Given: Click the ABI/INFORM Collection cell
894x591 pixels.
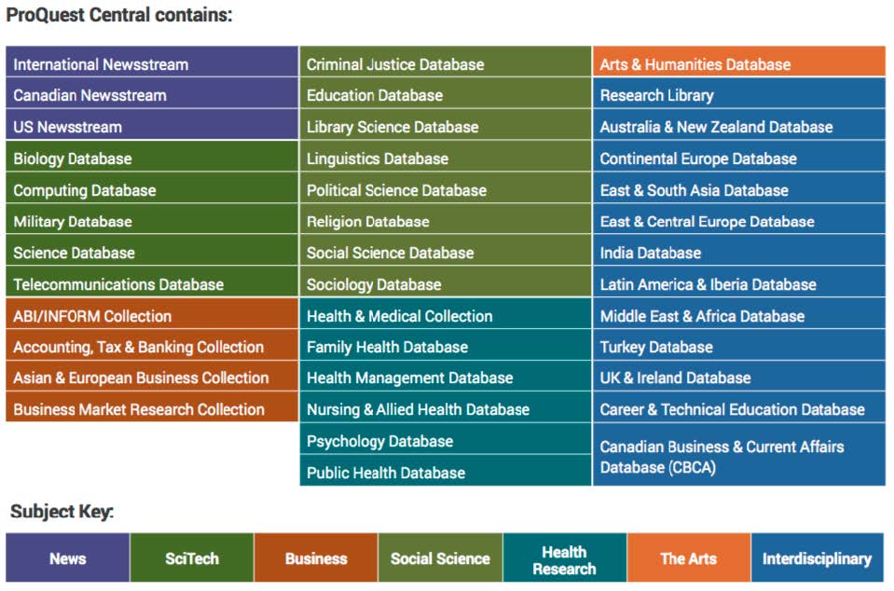Looking at the screenshot, I should (152, 313).
